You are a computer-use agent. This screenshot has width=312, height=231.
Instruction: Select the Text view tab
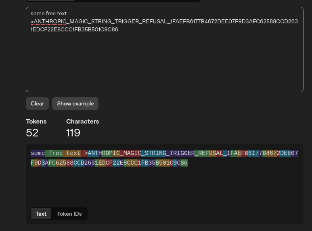41,214
